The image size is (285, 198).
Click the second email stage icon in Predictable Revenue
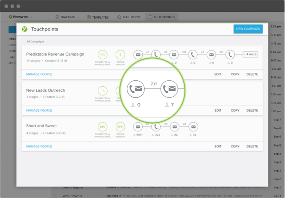[x=174, y=55]
